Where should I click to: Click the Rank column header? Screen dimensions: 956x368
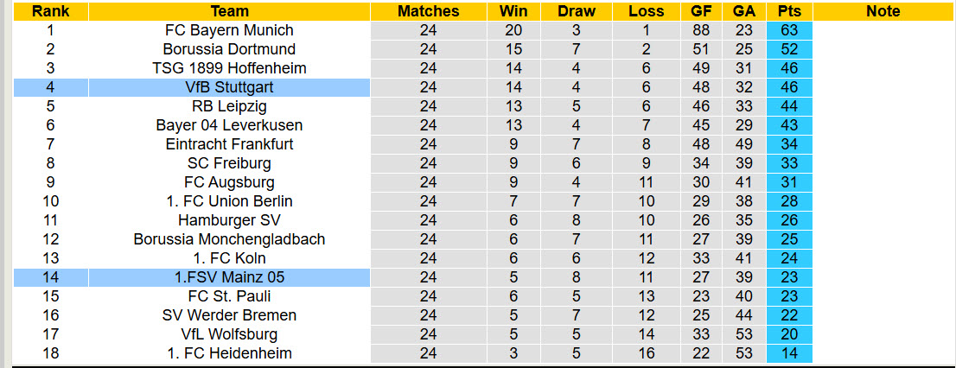pos(50,11)
